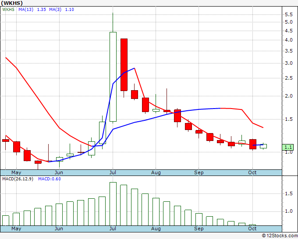Open the 12Stocks.com copyright link
The image size is (298, 239).
280,235
